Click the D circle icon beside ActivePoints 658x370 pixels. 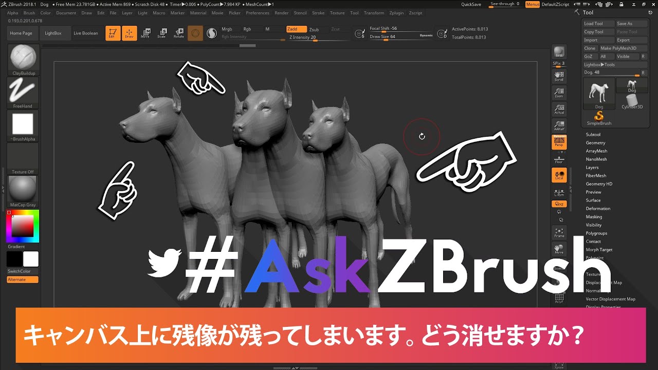442,34
